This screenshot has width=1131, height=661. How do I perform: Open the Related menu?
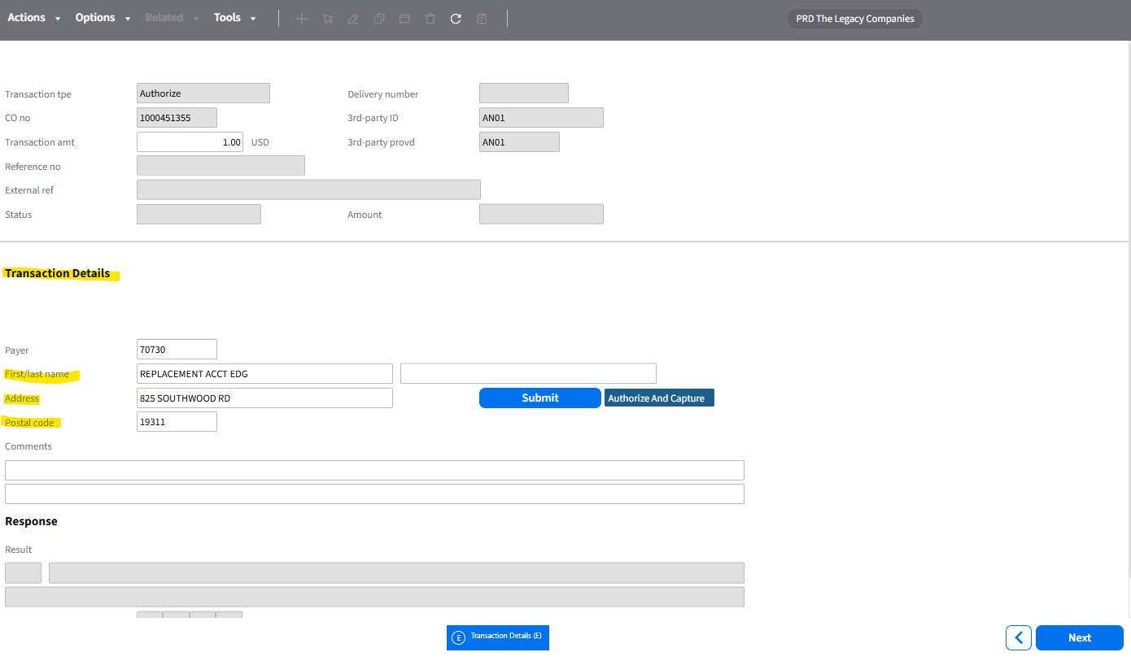164,18
